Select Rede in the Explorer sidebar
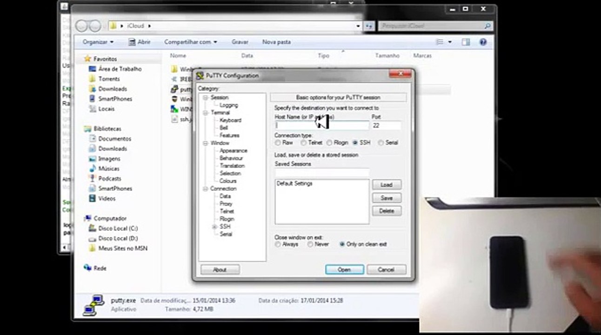Screen dimensions: 601x335 point(100,268)
